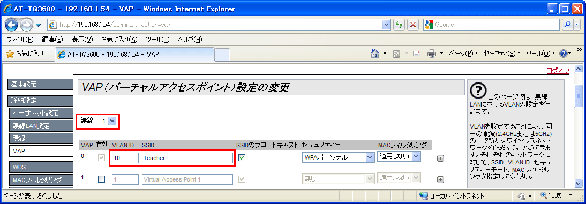Click the search magnifier button
The image size is (586, 204).
pos(568,25)
